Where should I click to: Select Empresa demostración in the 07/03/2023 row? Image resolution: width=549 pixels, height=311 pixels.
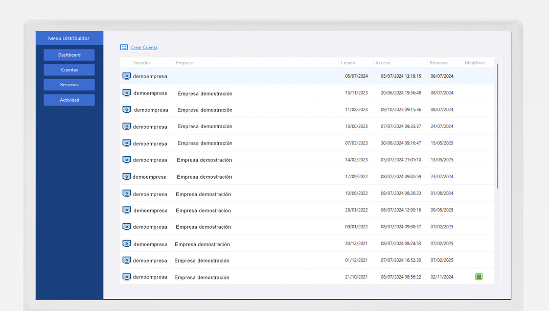[x=205, y=143]
